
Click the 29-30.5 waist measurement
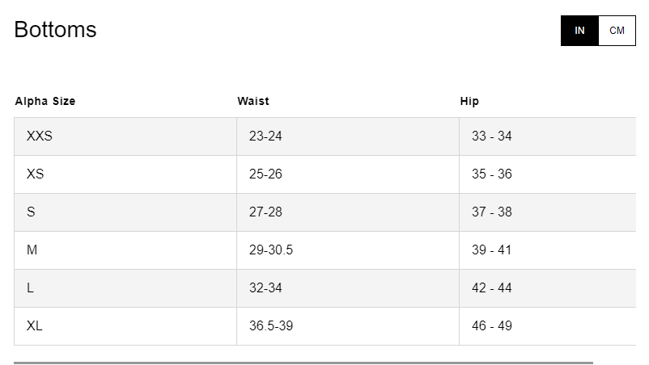pyautogui.click(x=271, y=250)
